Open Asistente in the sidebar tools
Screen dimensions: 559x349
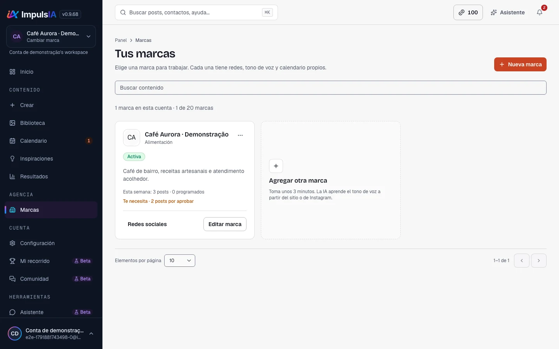[51, 312]
